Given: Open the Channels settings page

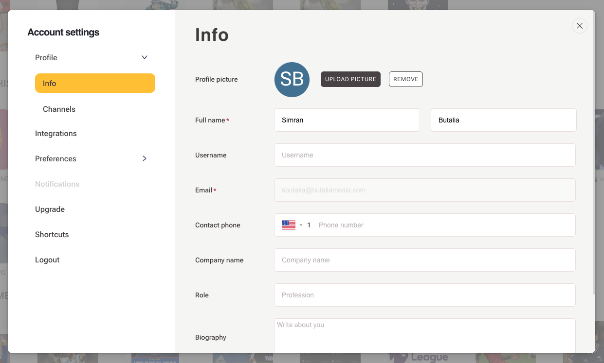Looking at the screenshot, I should [x=59, y=109].
